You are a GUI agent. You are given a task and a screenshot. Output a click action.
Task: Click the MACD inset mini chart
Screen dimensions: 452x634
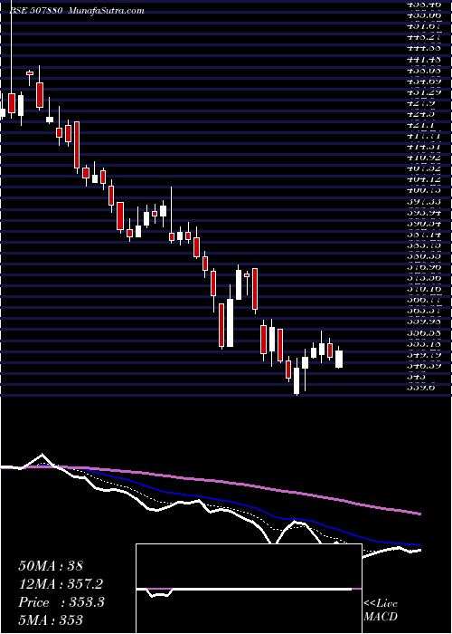coord(249,589)
